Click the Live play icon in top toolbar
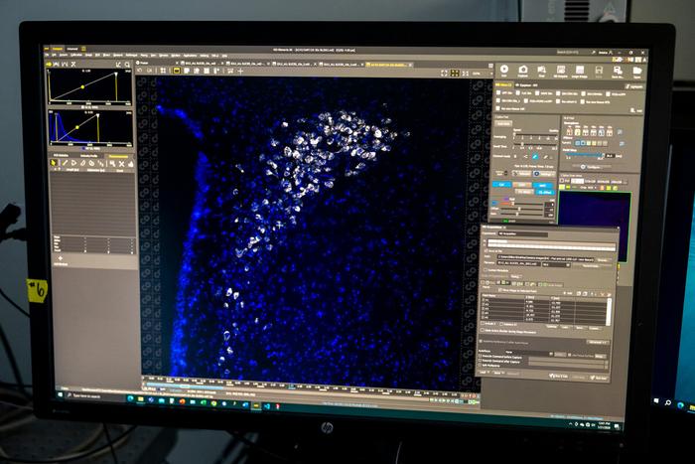This screenshot has width=695, height=464. coord(504,70)
